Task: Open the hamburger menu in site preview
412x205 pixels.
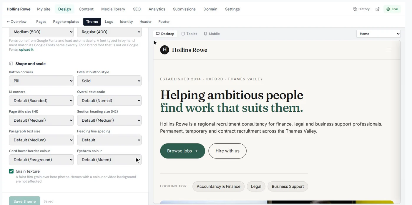Action: tap(389, 50)
